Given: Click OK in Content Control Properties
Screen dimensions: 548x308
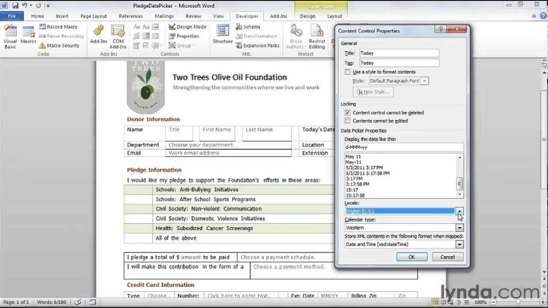Looking at the screenshot, I should [411, 257].
